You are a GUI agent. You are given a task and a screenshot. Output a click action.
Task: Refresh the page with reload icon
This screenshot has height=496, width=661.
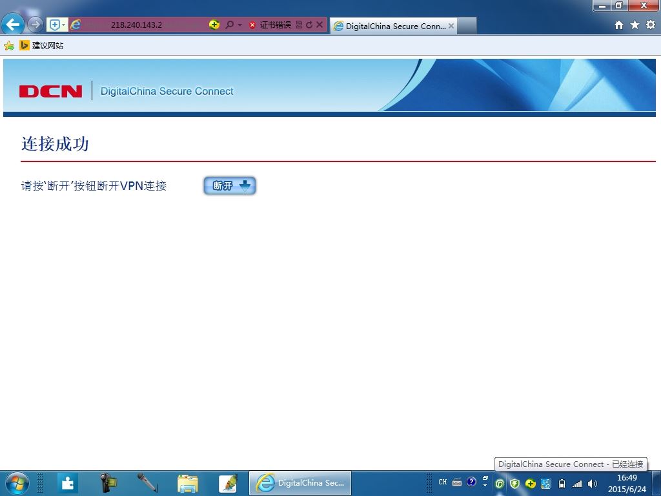coord(309,25)
